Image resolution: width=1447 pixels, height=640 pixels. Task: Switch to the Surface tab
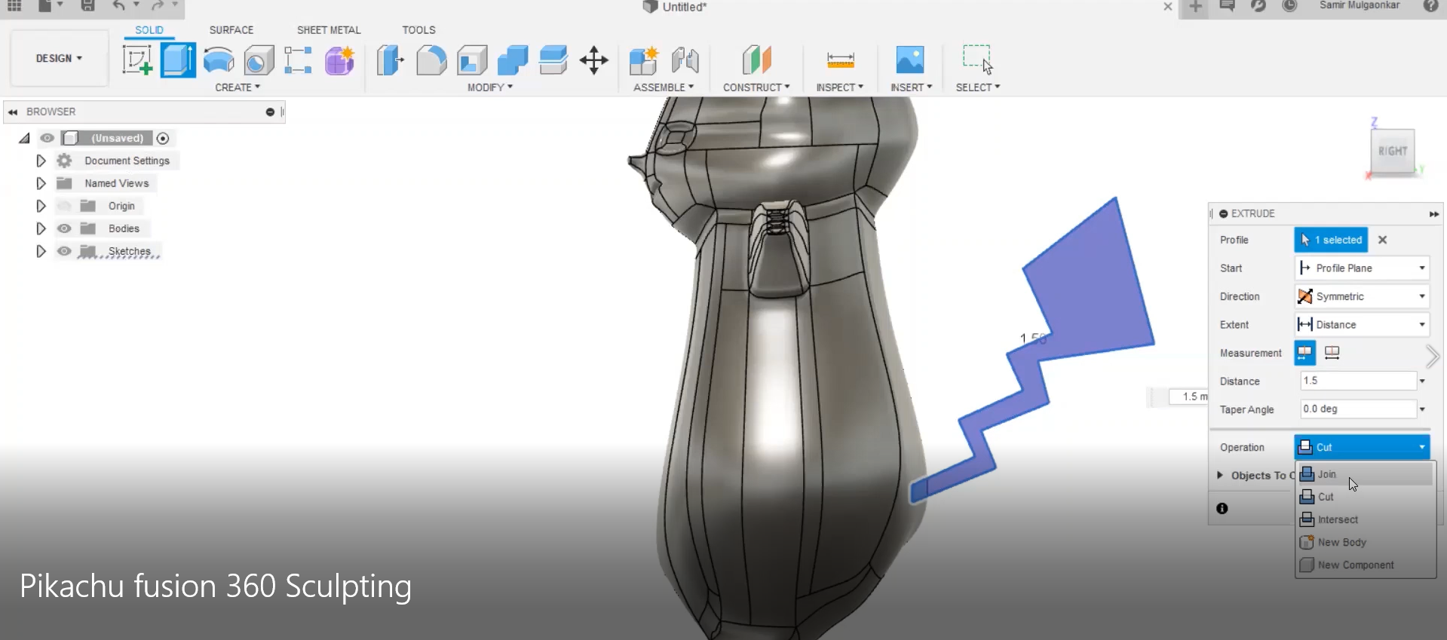(231, 30)
